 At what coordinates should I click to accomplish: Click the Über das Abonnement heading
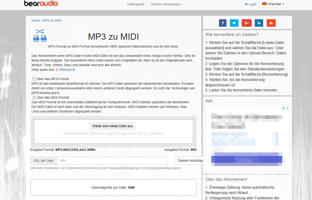pyautogui.click(x=226, y=179)
